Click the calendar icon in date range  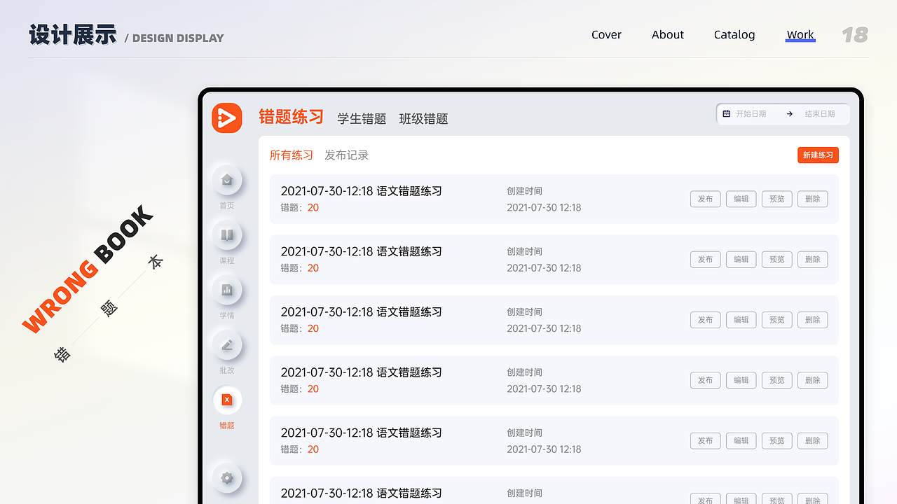coord(727,113)
